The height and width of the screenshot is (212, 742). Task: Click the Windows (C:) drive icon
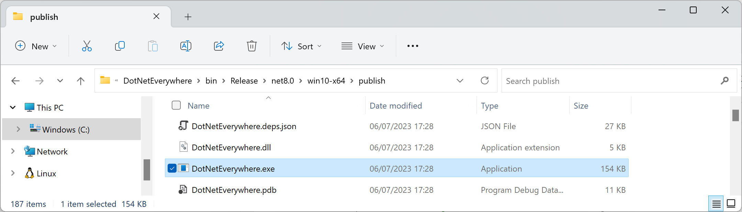pos(35,128)
